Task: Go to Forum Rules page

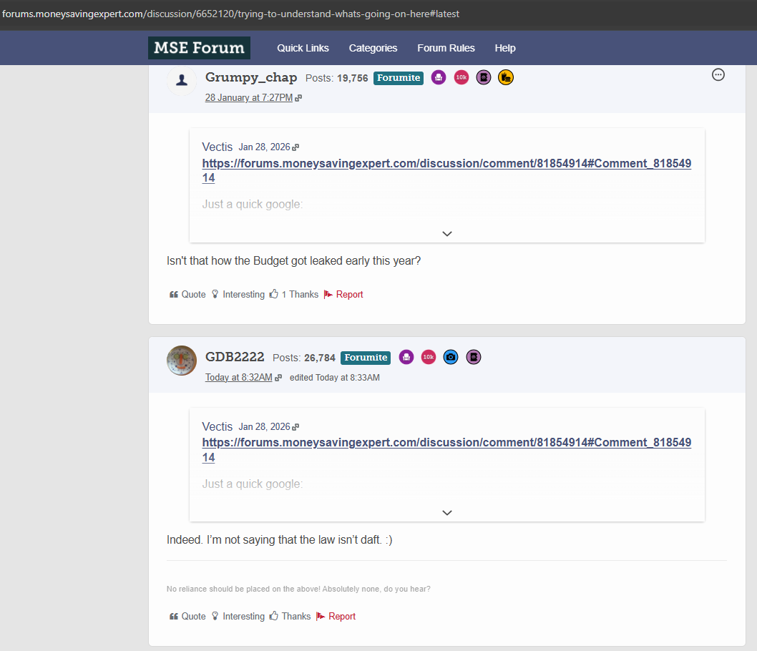Action: point(446,48)
